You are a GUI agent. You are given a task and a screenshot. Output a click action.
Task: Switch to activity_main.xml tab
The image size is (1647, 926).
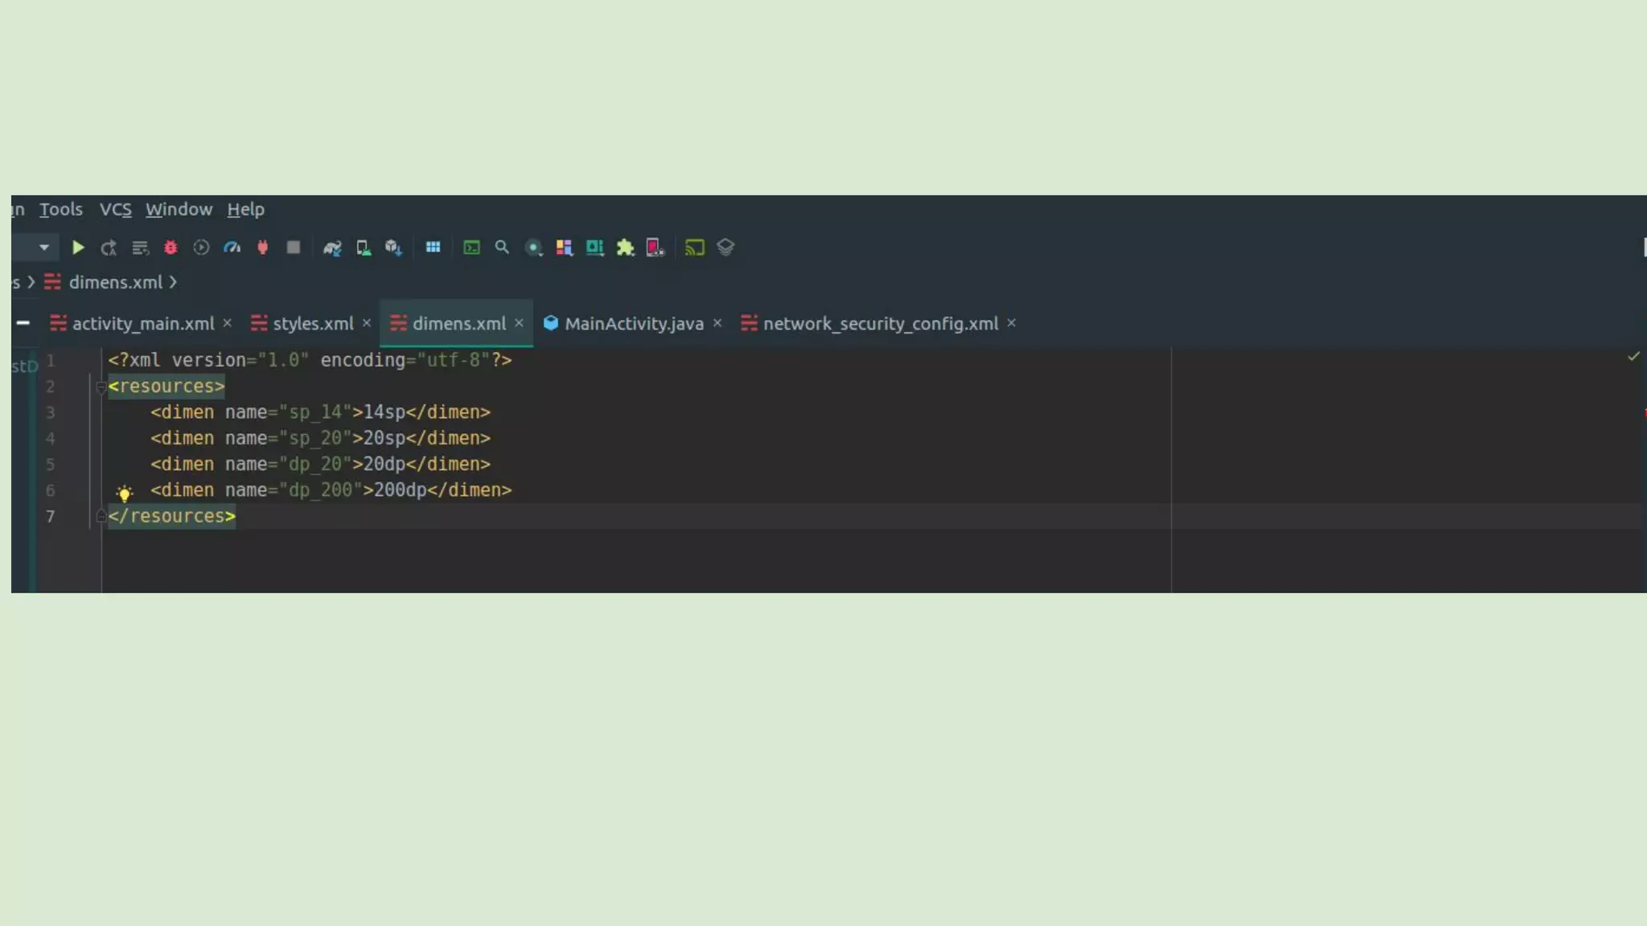click(x=142, y=324)
